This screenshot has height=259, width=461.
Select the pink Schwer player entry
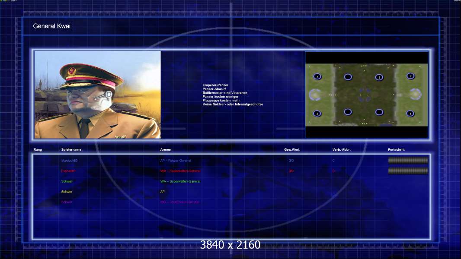tap(67, 202)
